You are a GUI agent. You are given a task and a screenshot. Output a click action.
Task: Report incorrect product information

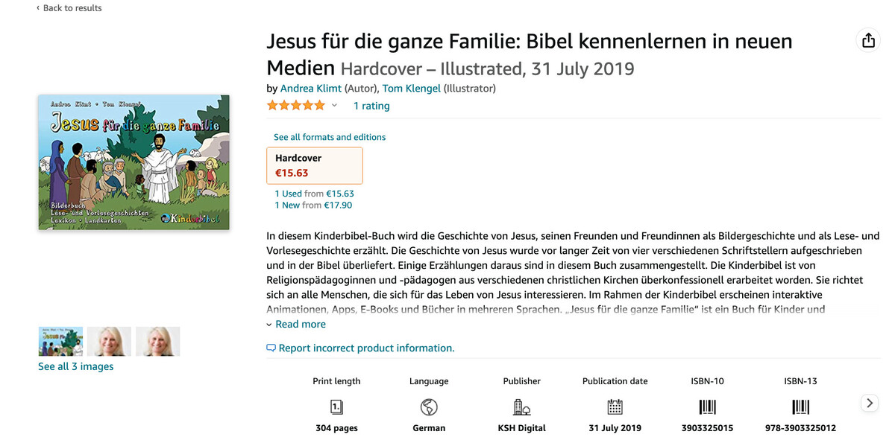(x=365, y=348)
